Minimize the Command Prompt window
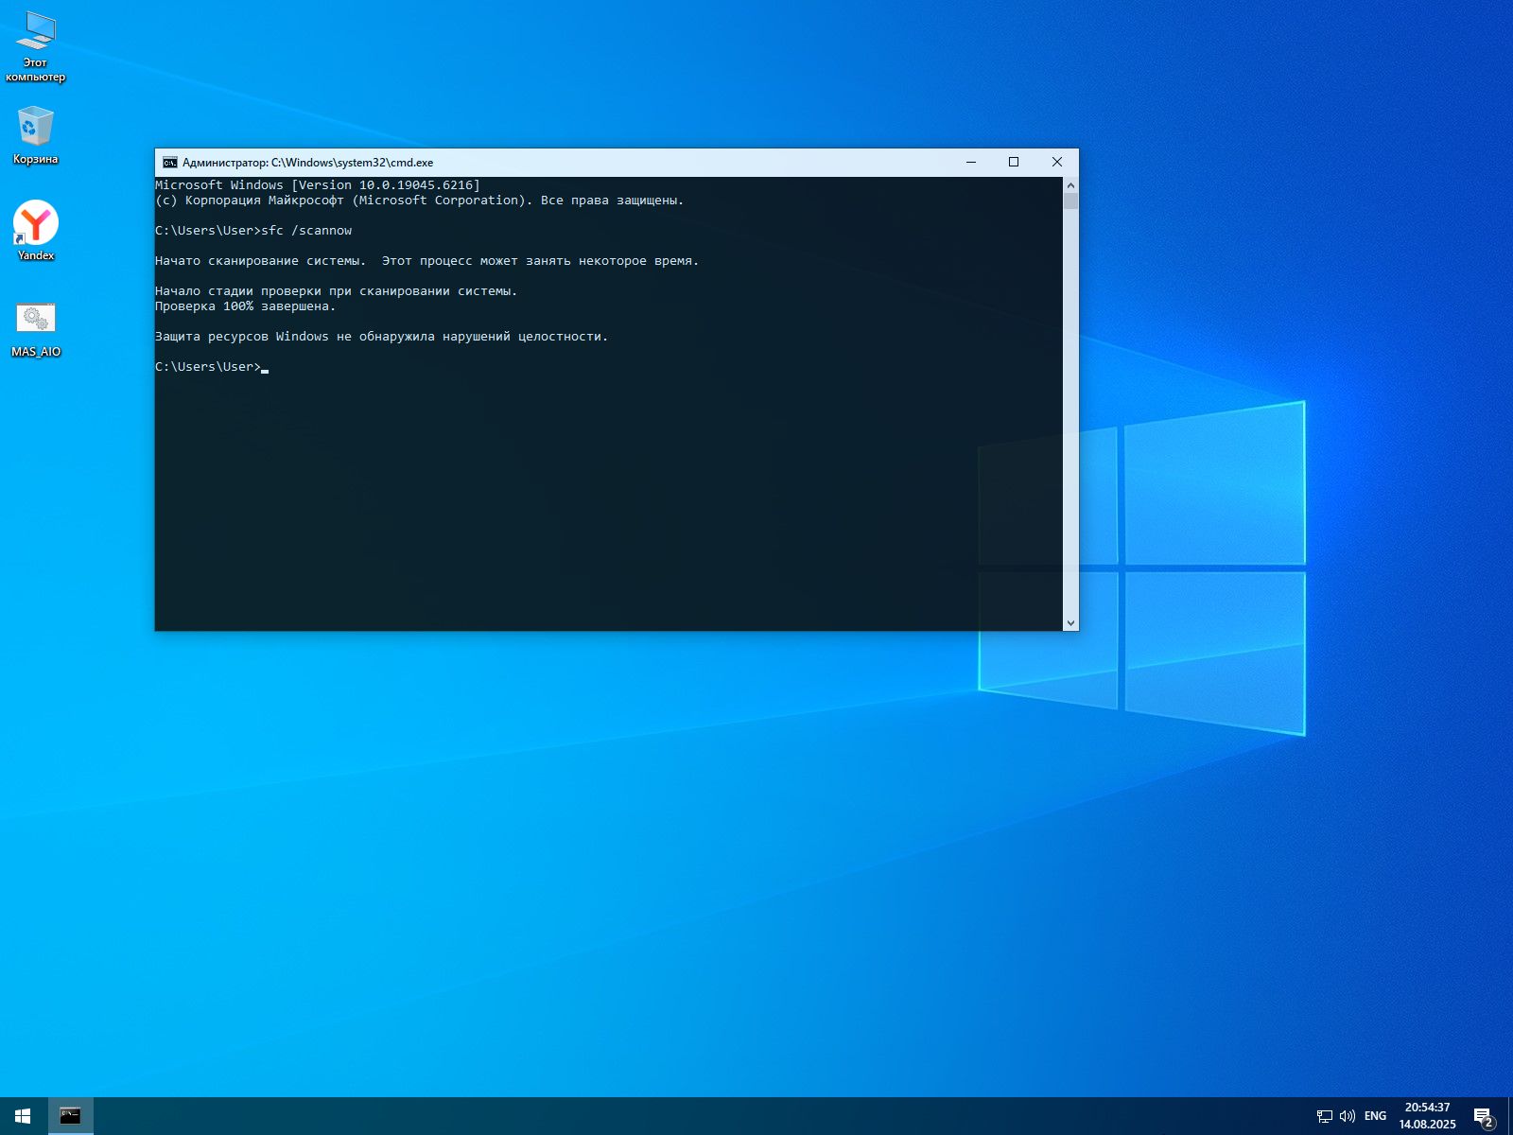 [x=970, y=163]
